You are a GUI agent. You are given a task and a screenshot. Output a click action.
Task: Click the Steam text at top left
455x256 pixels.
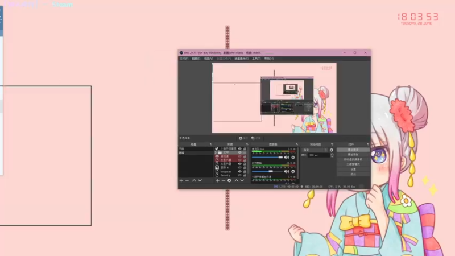pyautogui.click(x=63, y=5)
